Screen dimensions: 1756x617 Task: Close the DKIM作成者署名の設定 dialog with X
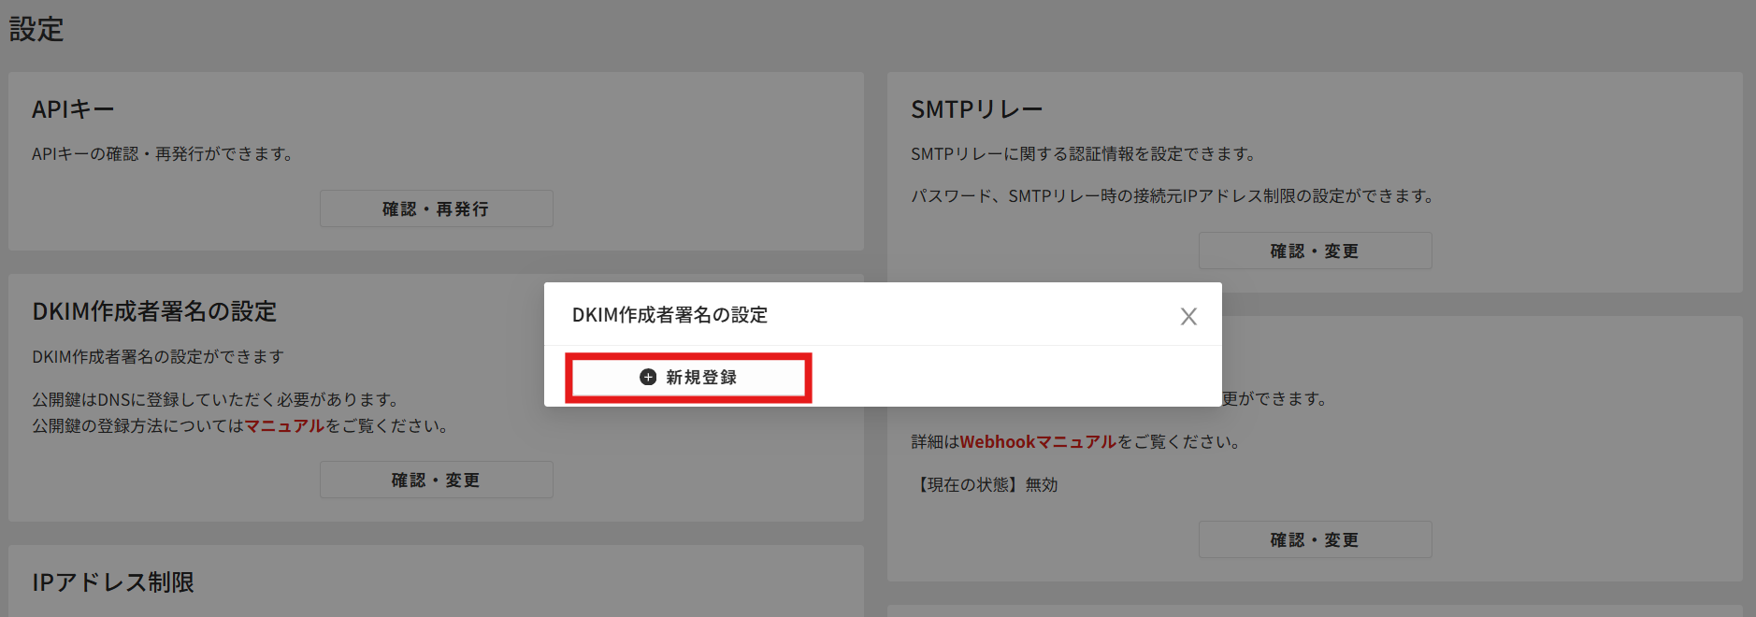pyautogui.click(x=1188, y=317)
